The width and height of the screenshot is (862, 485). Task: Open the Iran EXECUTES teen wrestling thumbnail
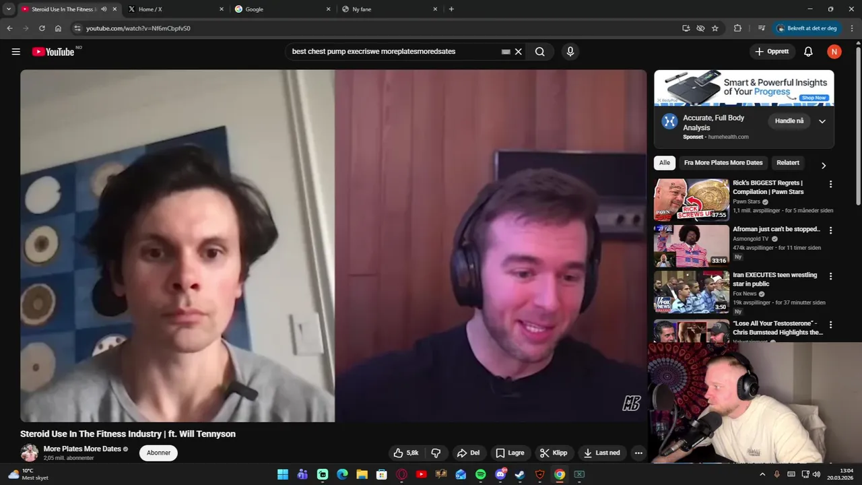692,292
